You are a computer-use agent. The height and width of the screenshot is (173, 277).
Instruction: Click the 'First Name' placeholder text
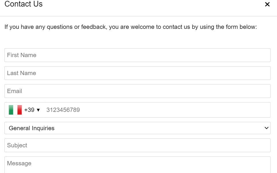(22, 55)
